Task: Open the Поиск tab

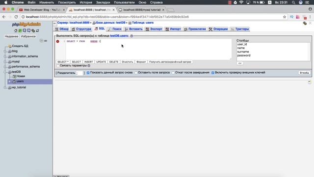Action: click(x=115, y=29)
